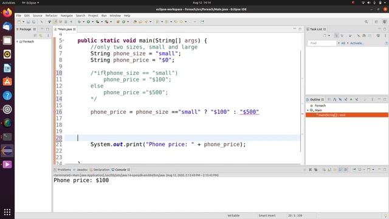Screen dimensions: 389x219
Task: Open the Window menu
Action: click(115, 15)
